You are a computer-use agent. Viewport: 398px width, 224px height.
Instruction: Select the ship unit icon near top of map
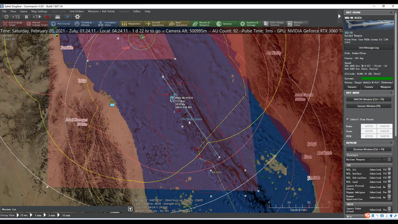pos(143,38)
